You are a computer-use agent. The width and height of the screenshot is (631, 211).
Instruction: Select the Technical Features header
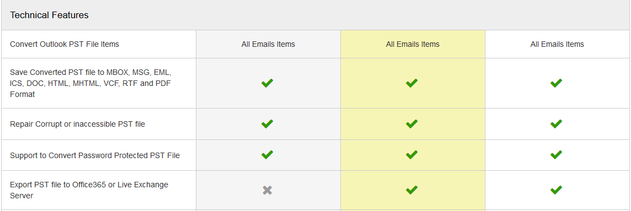(49, 15)
